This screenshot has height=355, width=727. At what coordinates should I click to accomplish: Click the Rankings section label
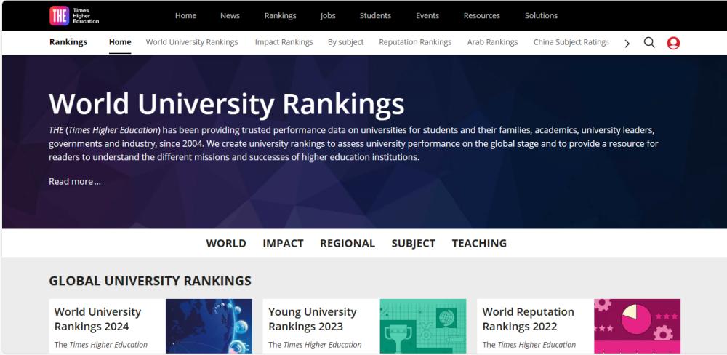click(x=68, y=42)
